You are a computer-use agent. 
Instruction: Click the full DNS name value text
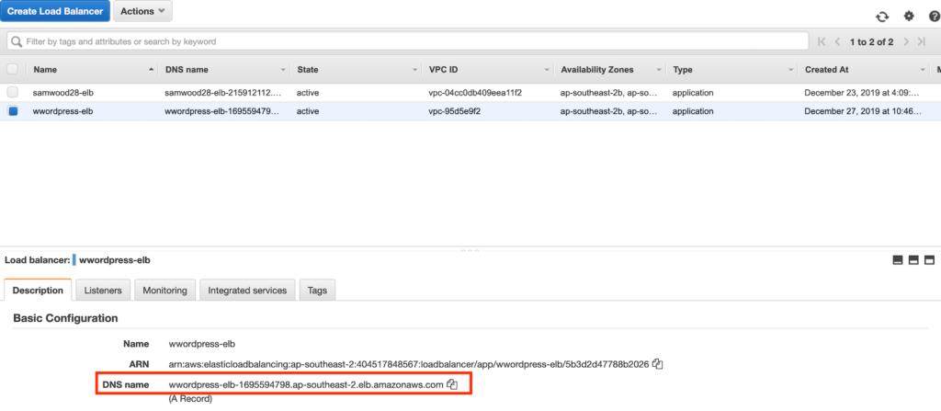(306, 384)
